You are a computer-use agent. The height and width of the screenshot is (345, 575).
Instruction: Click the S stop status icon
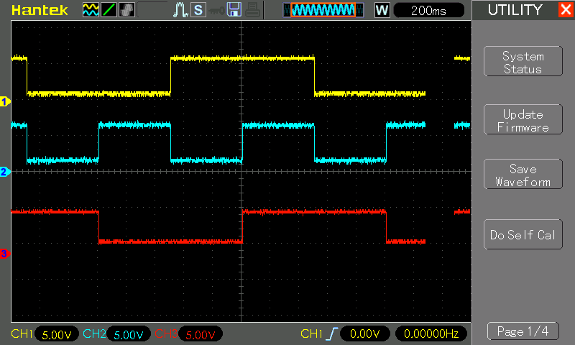click(x=198, y=10)
